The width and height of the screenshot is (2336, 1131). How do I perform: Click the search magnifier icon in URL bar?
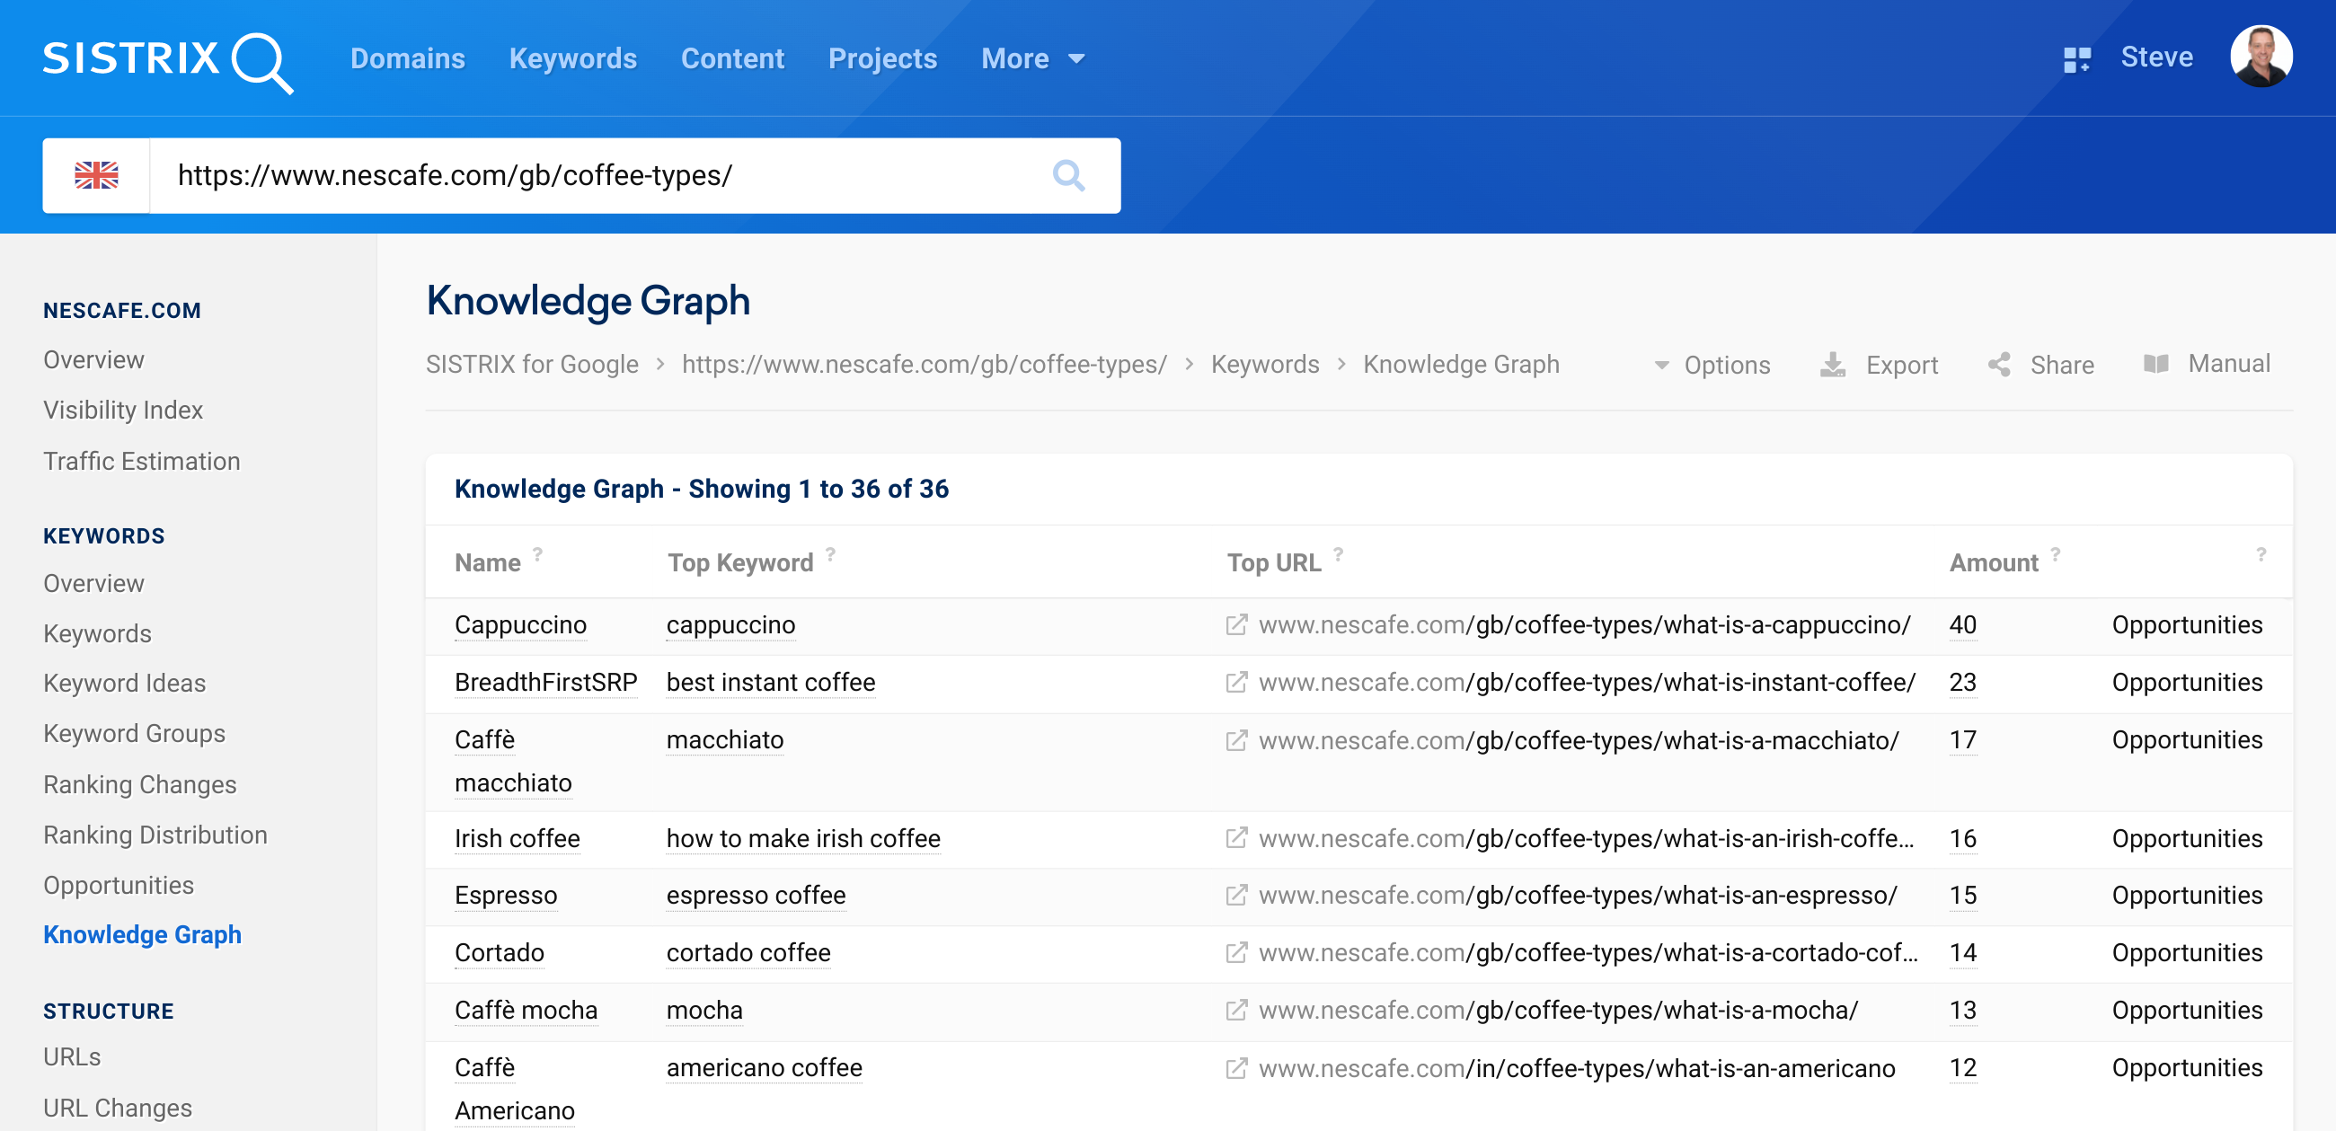click(1068, 175)
